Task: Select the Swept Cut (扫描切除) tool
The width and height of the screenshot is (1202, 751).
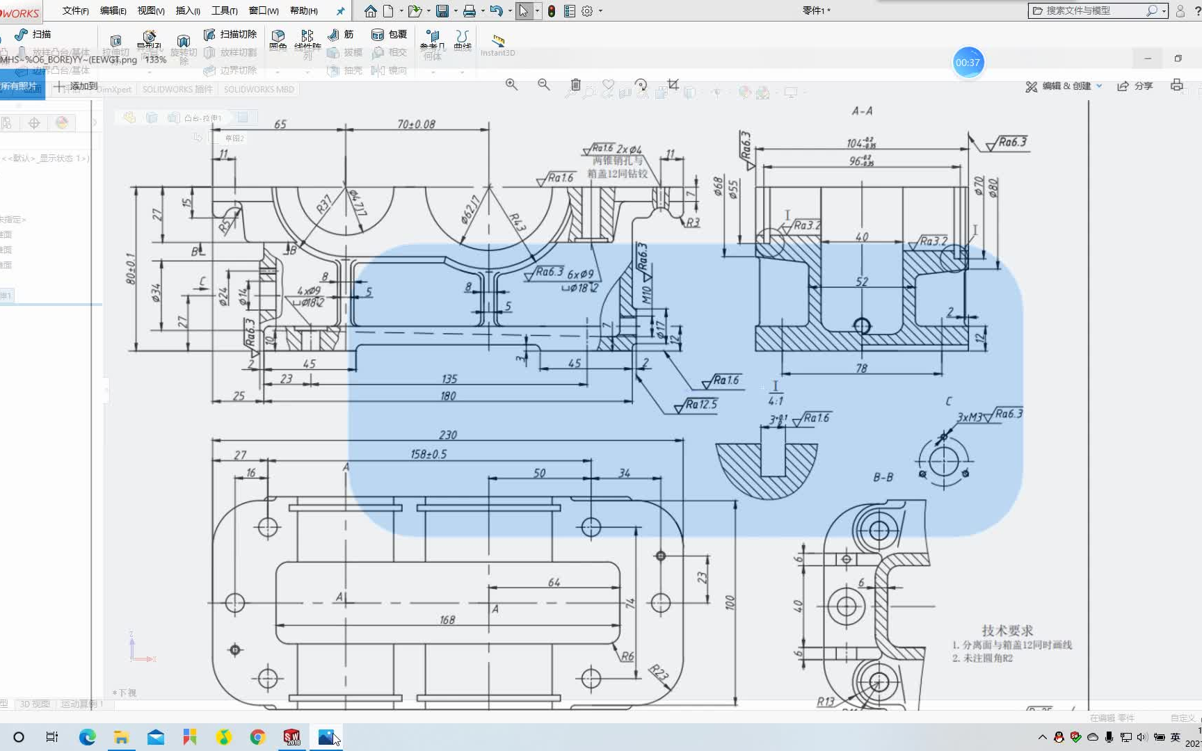Action: [230, 34]
